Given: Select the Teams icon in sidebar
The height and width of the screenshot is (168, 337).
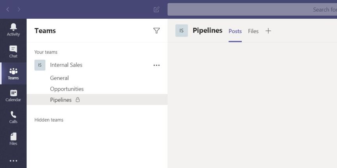Looking at the screenshot, I should [x=13, y=73].
